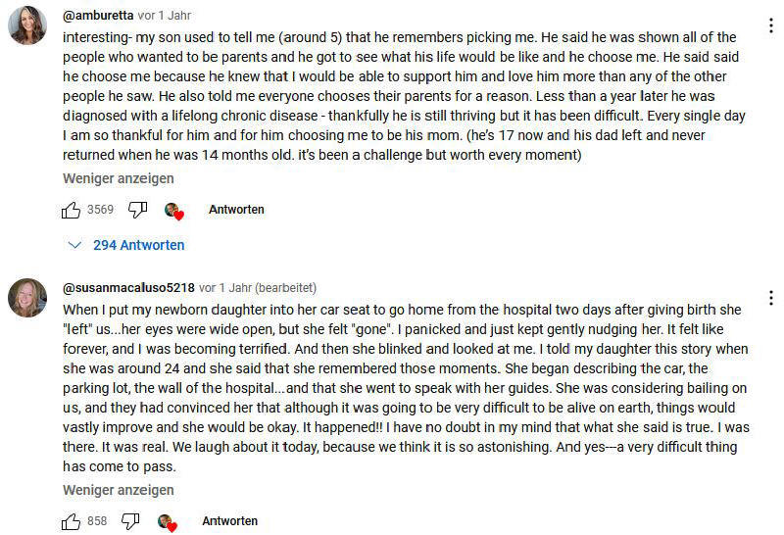Open susanmacaluso5218's profile picture
This screenshot has height=535, width=784.
(x=27, y=297)
